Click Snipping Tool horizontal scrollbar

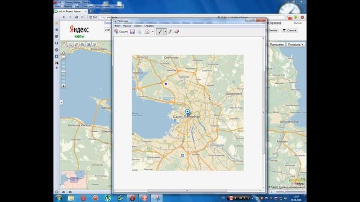(187, 191)
